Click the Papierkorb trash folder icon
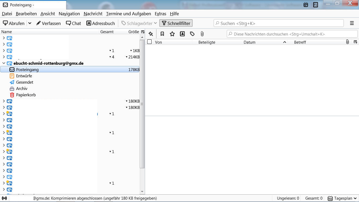The height and width of the screenshot is (202, 359). pos(12,95)
